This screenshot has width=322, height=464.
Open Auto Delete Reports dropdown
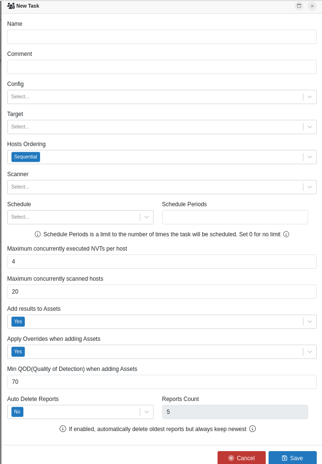146,412
